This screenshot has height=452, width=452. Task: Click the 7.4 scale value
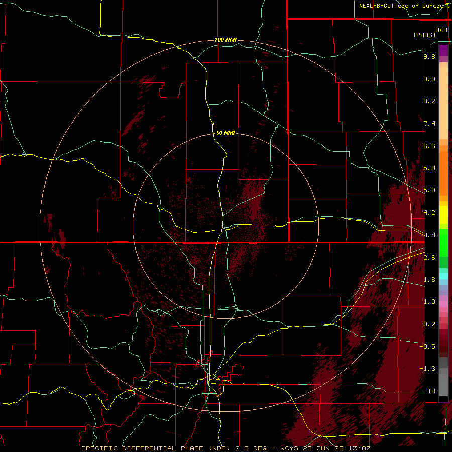(429, 124)
